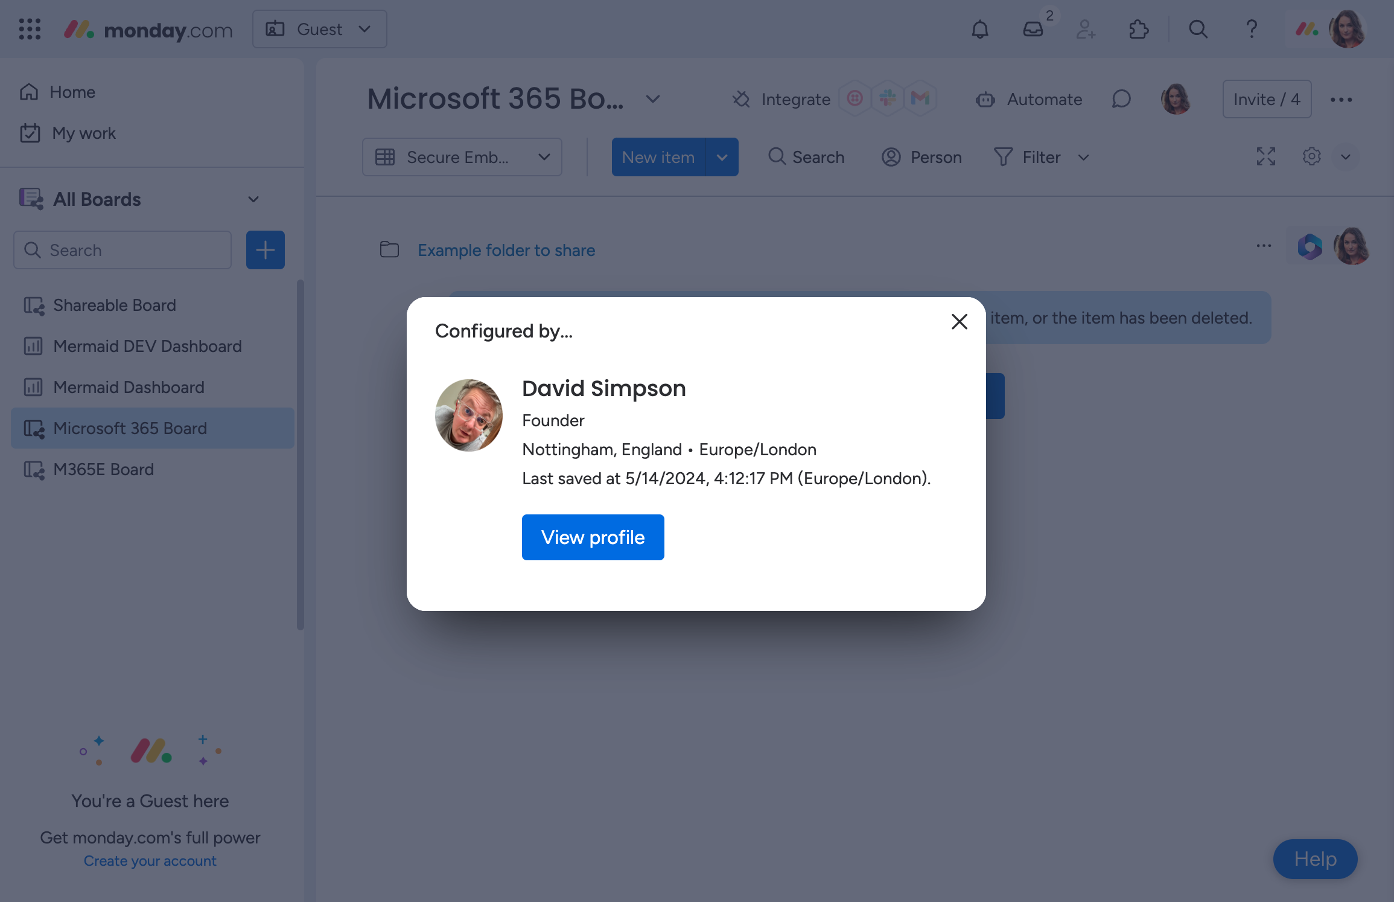Open the board options ellipsis menu
This screenshot has width=1394, height=902.
click(x=1341, y=99)
